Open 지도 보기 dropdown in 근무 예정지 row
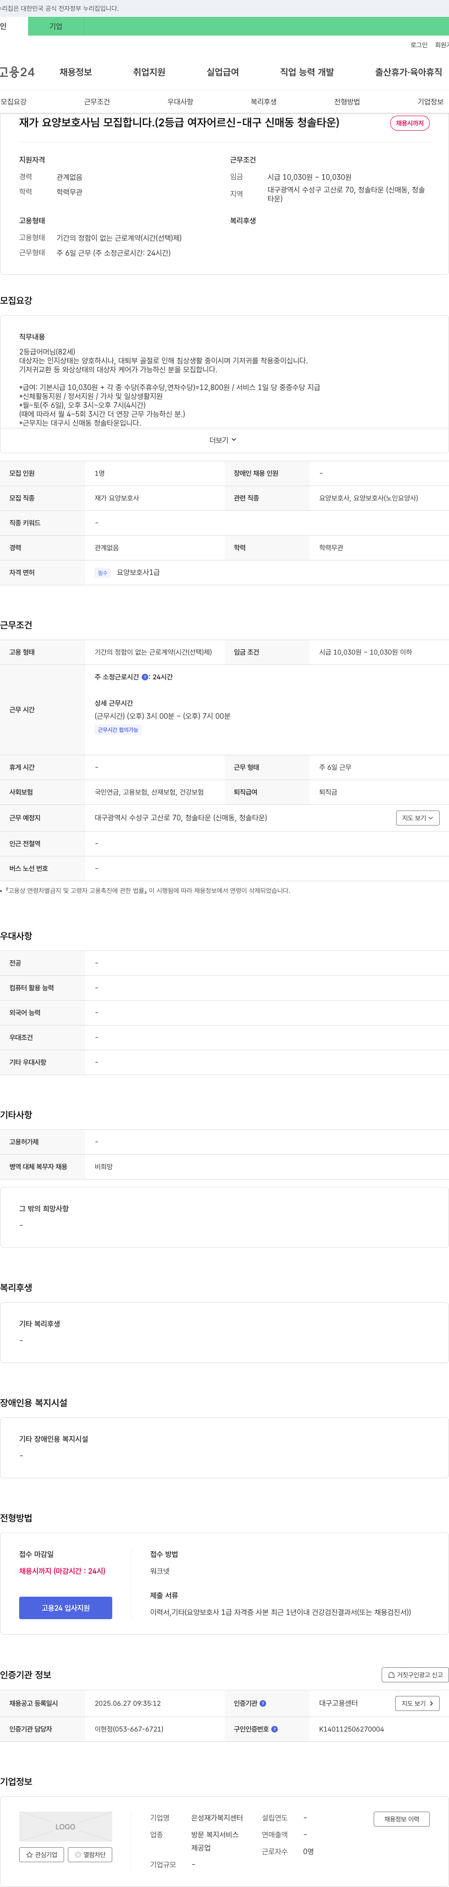Screen dimensions: 449x1887 418,818
